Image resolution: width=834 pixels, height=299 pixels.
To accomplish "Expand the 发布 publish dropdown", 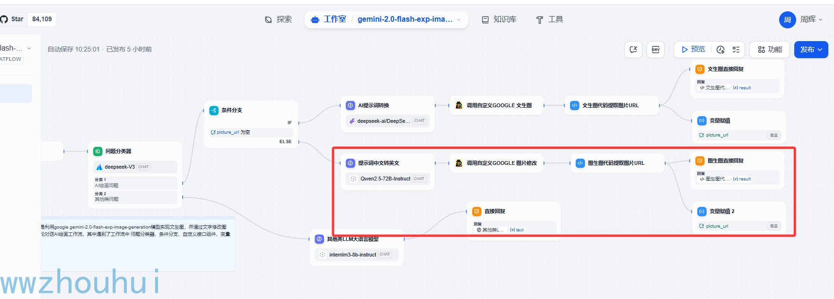I will pos(811,50).
